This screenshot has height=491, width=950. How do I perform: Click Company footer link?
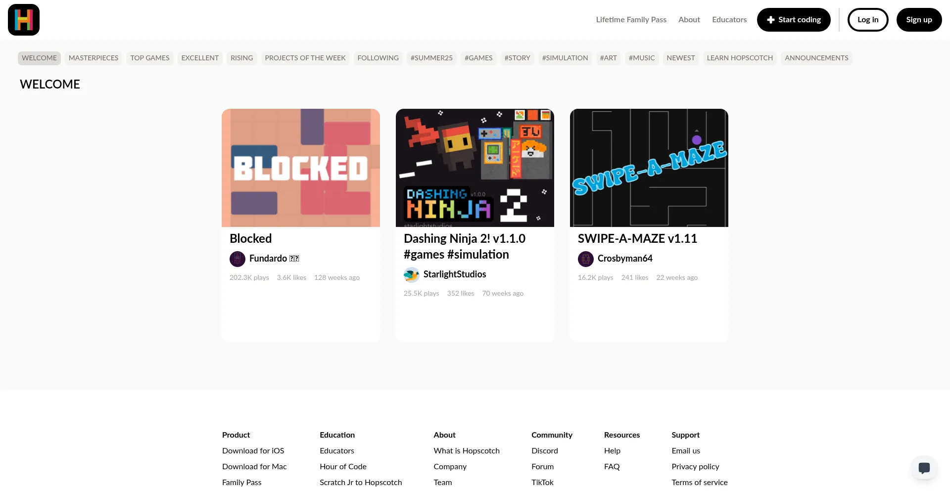[450, 467]
